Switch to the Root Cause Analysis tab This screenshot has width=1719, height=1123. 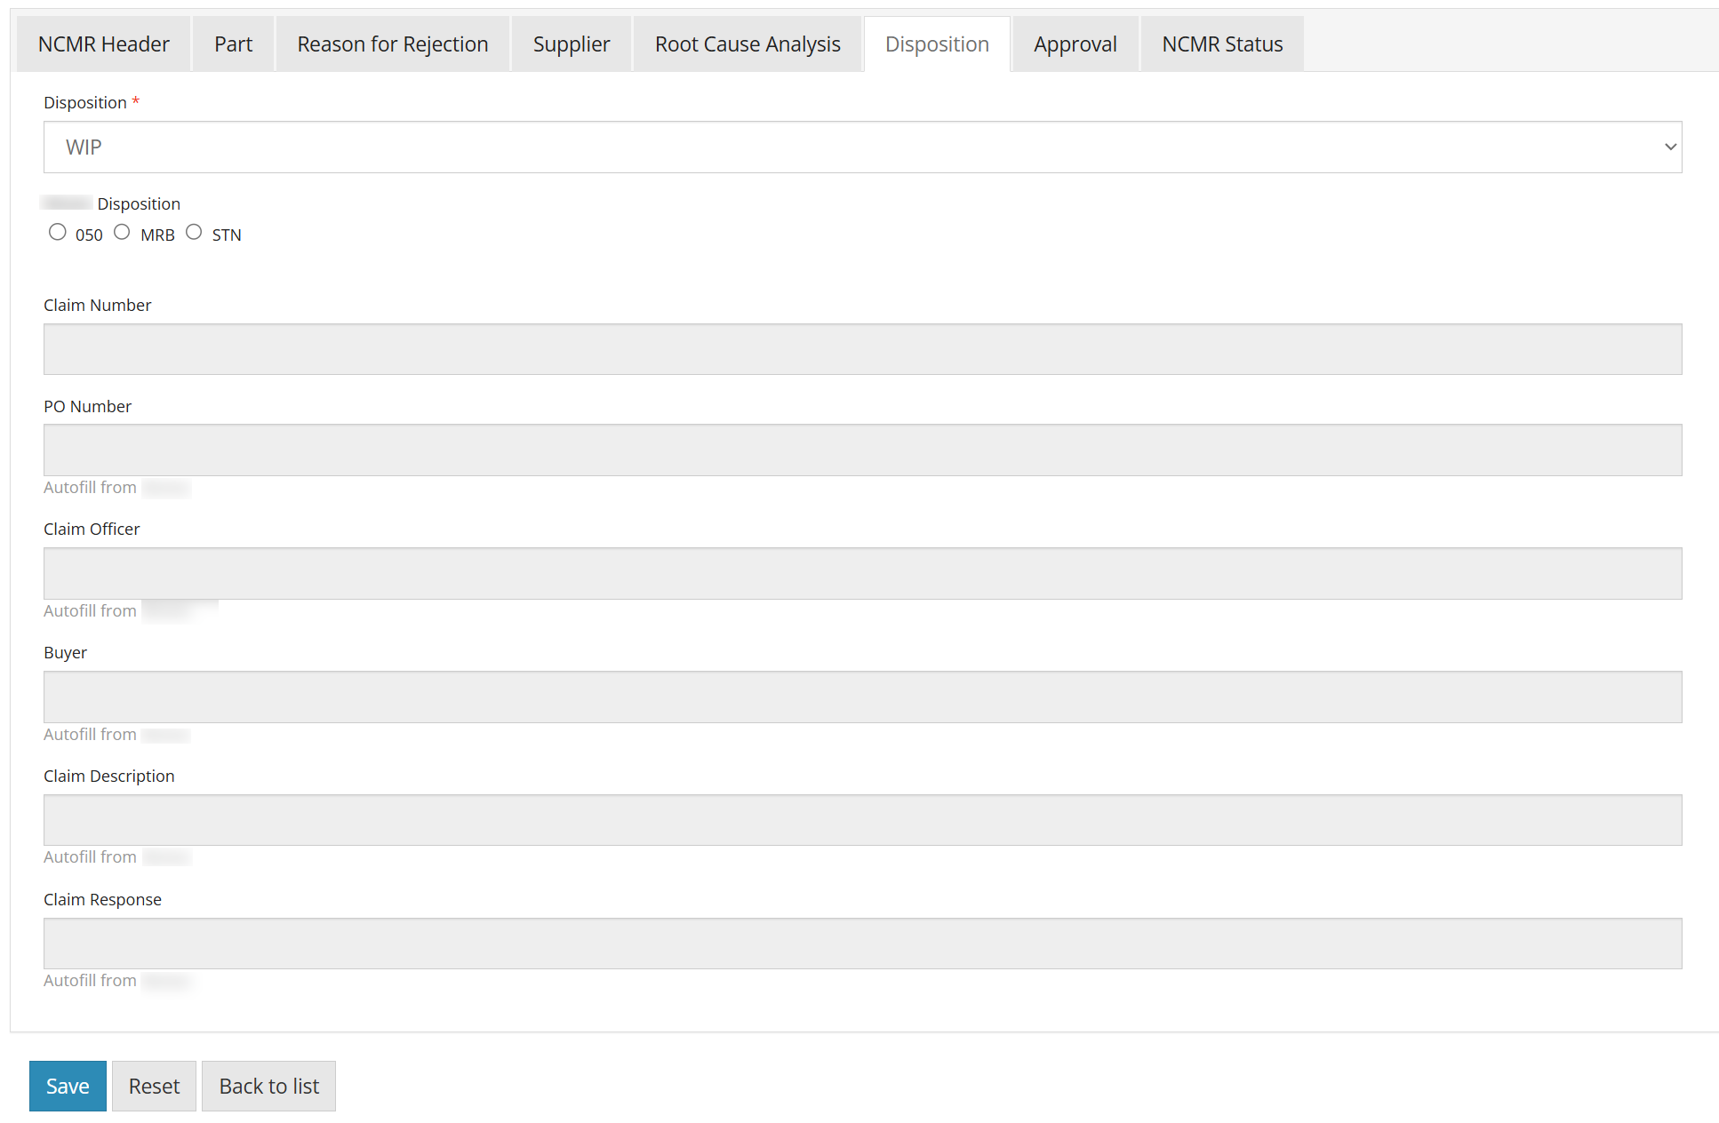point(747,43)
